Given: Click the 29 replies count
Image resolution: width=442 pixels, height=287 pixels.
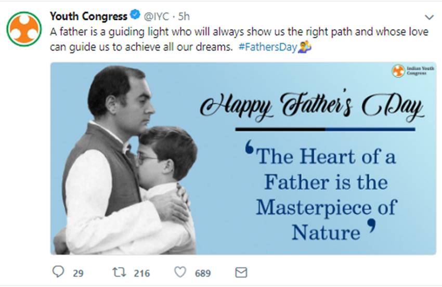Looking at the screenshot, I should tap(77, 273).
